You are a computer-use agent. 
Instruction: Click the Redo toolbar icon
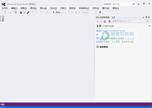pyautogui.click(x=47, y=12)
